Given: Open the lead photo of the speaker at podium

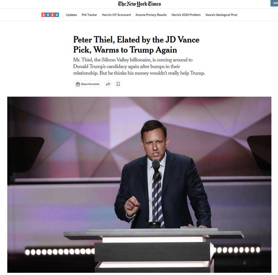Looking at the screenshot, I should [x=139, y=185].
